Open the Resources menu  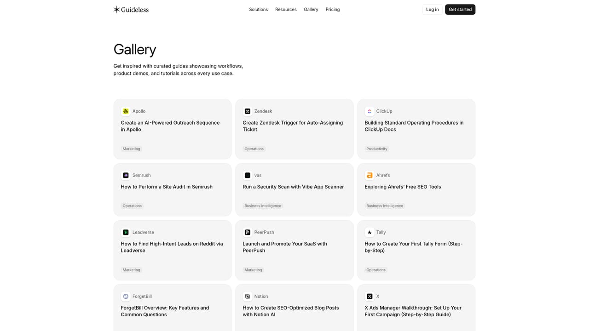[286, 9]
